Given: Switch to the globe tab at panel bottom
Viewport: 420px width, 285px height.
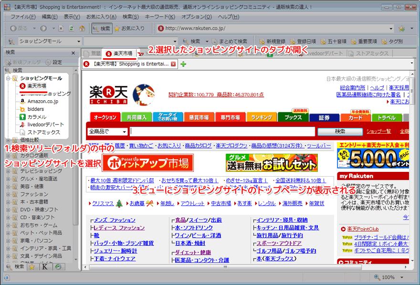Looking at the screenshot, I should (58, 267).
